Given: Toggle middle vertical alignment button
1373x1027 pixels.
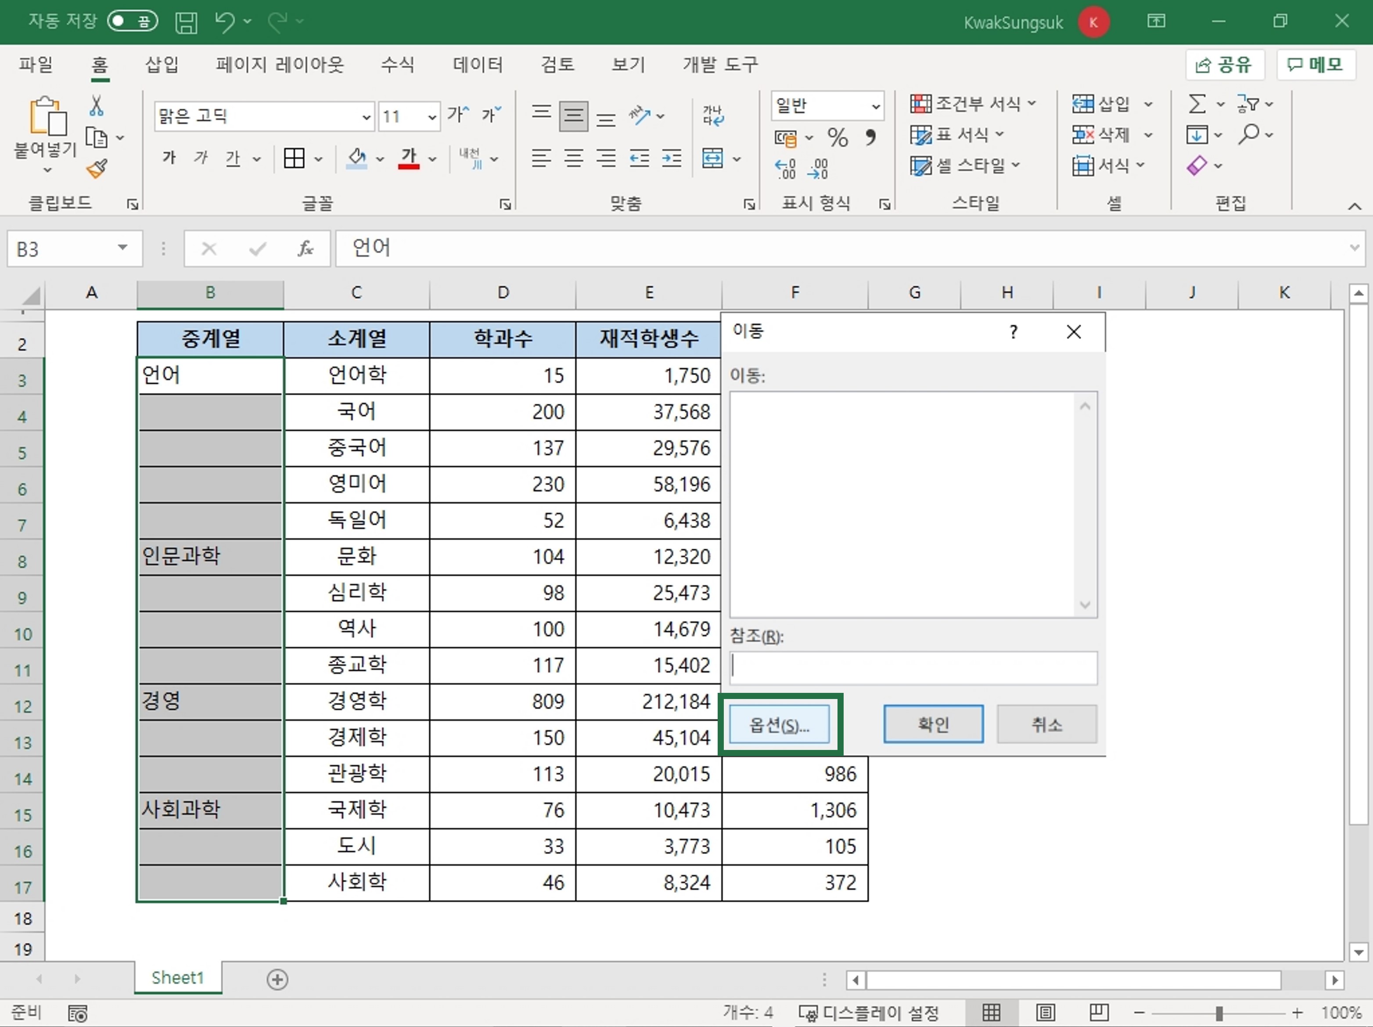Looking at the screenshot, I should (x=574, y=115).
